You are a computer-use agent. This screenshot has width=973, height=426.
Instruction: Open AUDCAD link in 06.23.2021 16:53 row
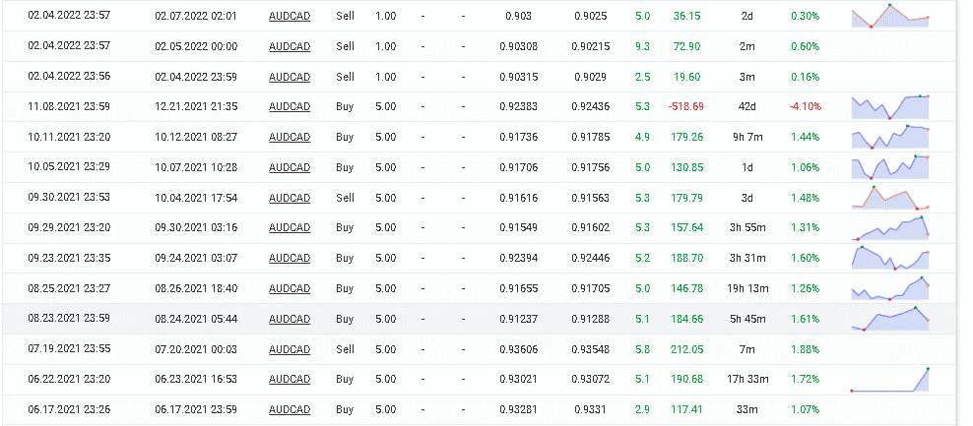(290, 379)
